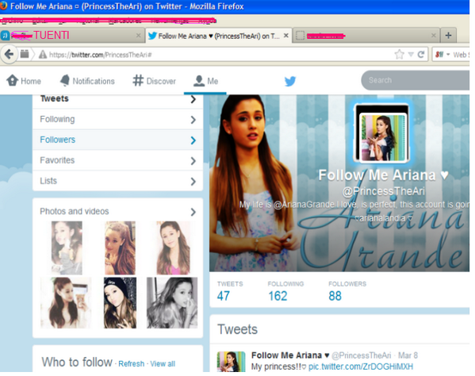
Task: Open the search engine dropdown arrow
Action: [x=448, y=55]
